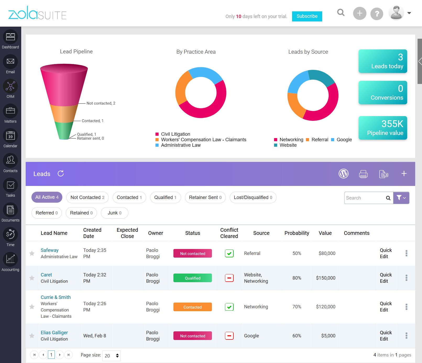Toggle conflict cleared for Safeway lead
Image resolution: width=422 pixels, height=363 pixels.
point(229,253)
